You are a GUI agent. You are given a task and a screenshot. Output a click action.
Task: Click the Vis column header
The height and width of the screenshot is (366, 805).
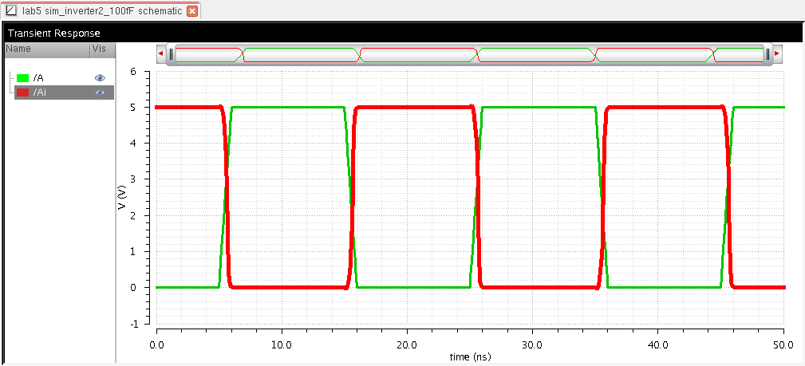[102, 49]
